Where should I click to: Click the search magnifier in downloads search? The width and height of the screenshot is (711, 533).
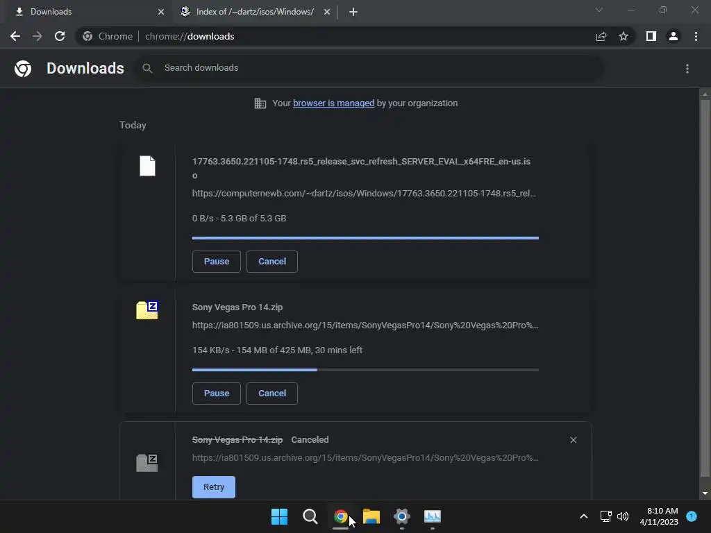(147, 69)
